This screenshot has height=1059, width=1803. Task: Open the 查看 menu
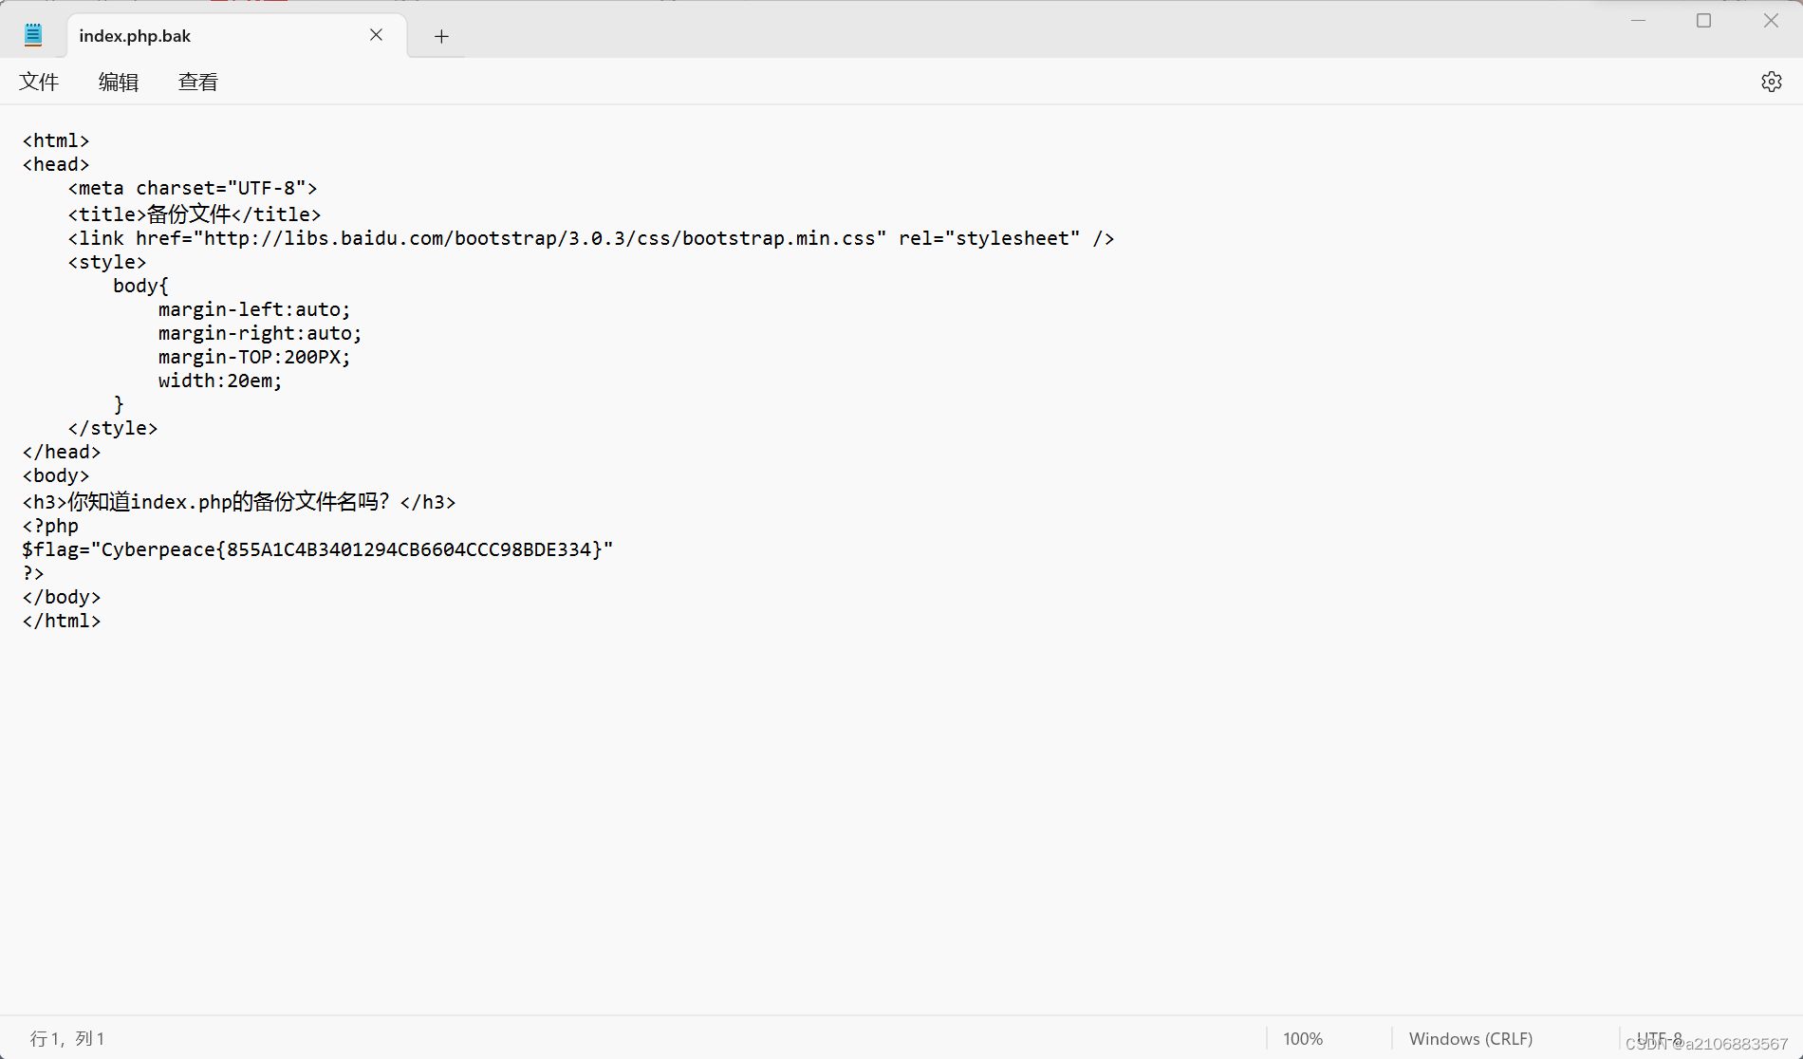pos(197,82)
